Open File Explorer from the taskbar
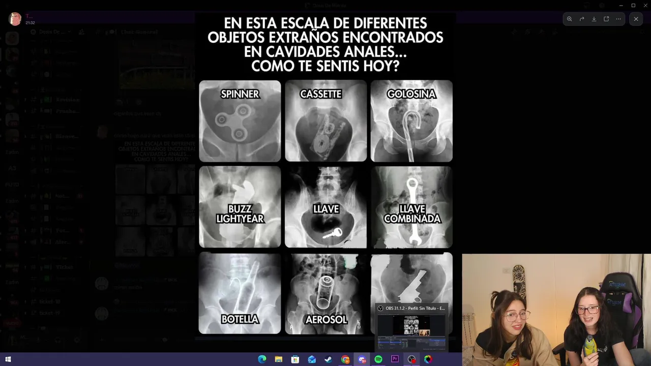 pos(279,359)
